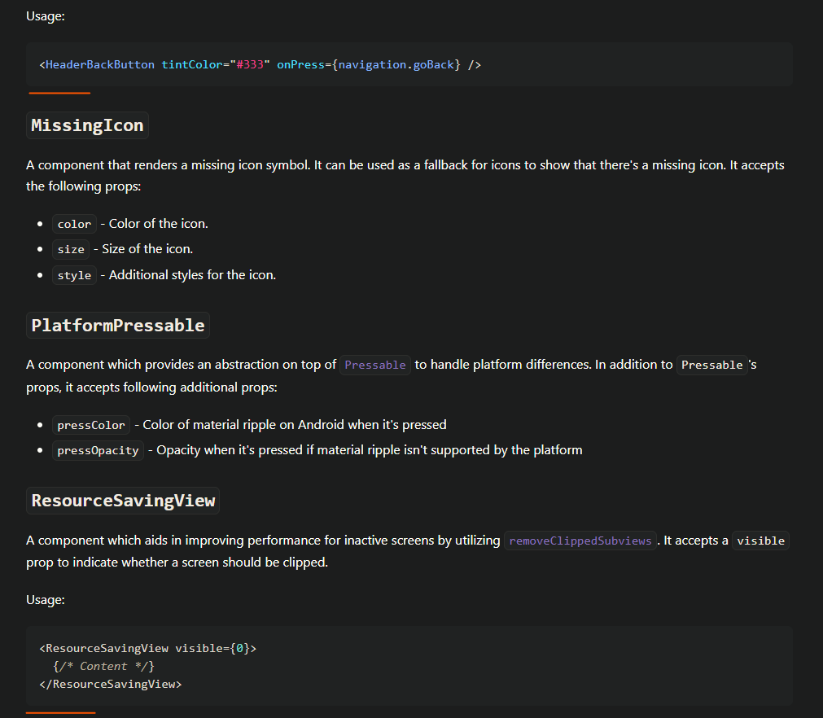Click the pressOpacity prop label

pos(98,450)
